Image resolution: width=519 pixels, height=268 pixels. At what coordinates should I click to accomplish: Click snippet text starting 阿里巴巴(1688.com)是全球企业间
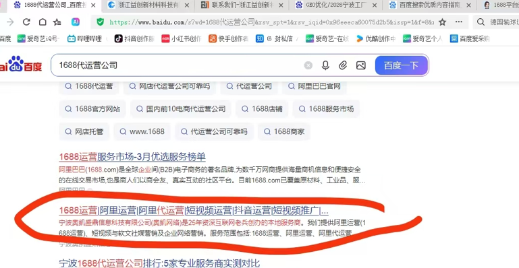[x=212, y=175]
